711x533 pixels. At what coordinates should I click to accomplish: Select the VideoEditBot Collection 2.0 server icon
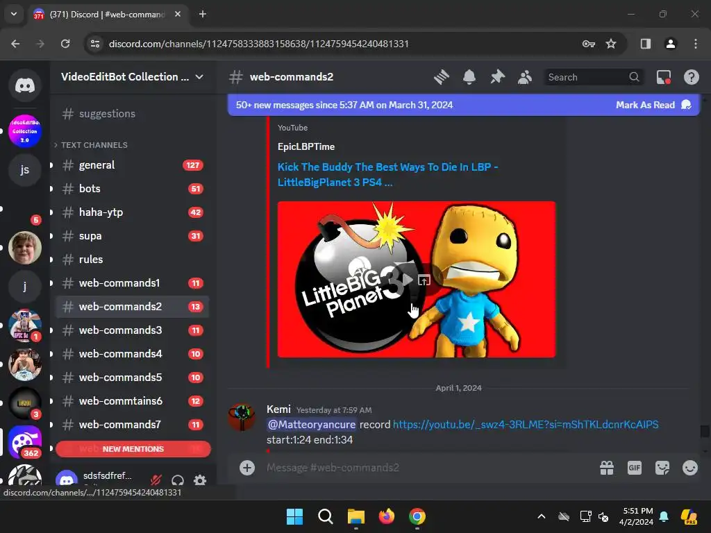(24, 131)
